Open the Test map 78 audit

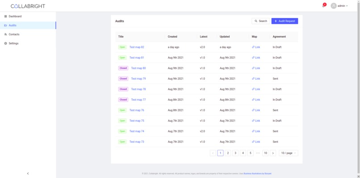138,89
